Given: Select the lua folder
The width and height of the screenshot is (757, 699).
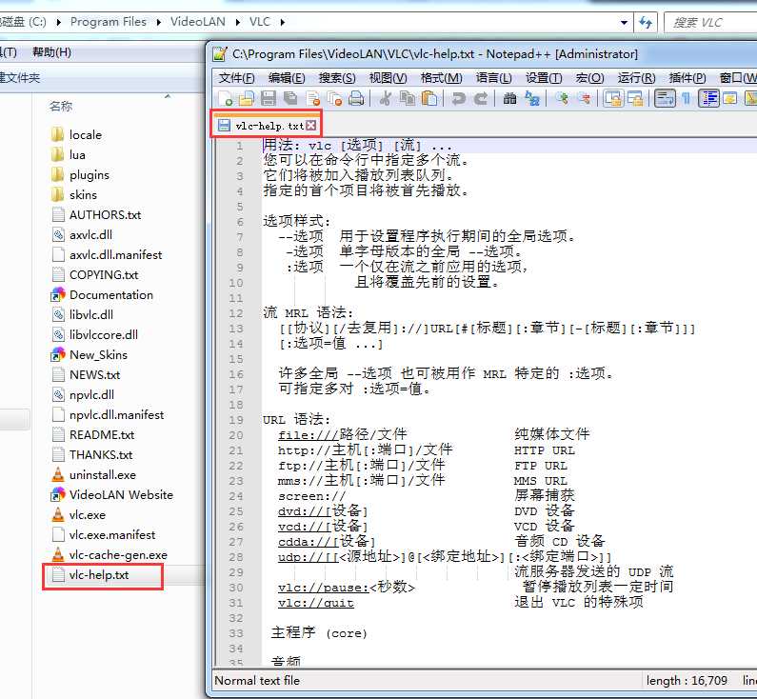Looking at the screenshot, I should pyautogui.click(x=69, y=155).
